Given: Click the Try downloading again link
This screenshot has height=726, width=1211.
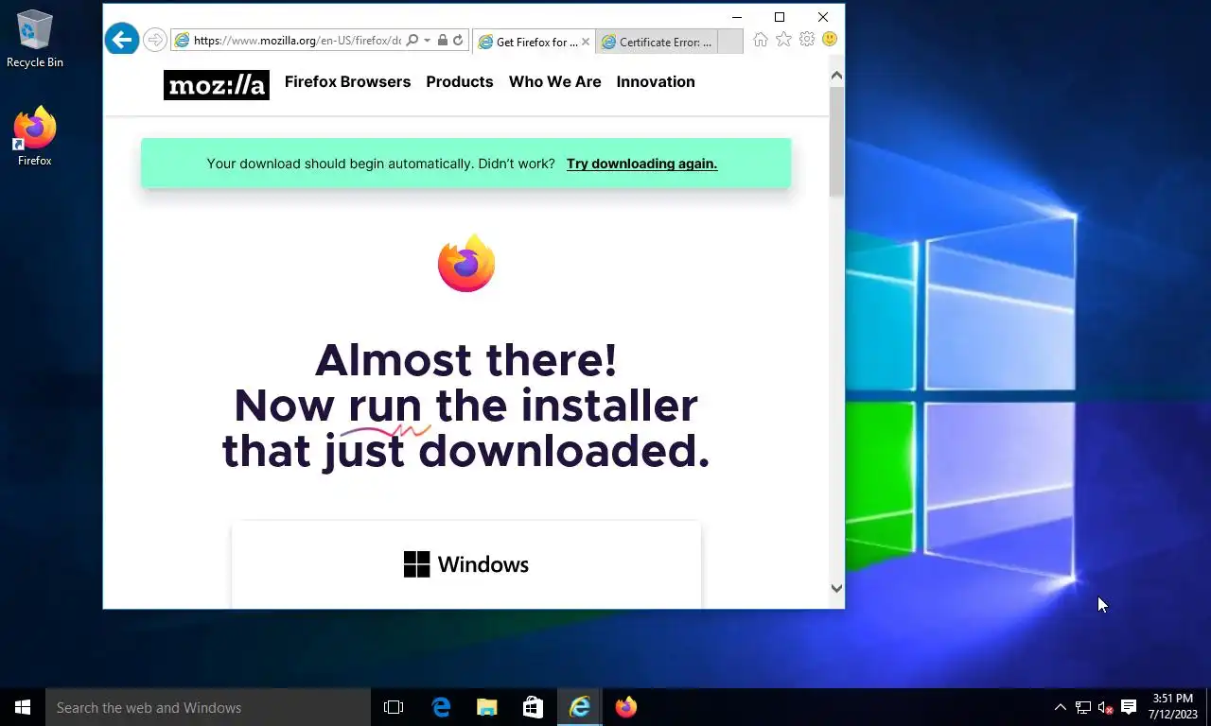Looking at the screenshot, I should point(641,164).
